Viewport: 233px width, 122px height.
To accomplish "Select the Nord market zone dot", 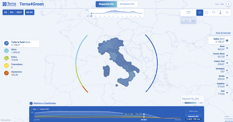I will (227, 48).
